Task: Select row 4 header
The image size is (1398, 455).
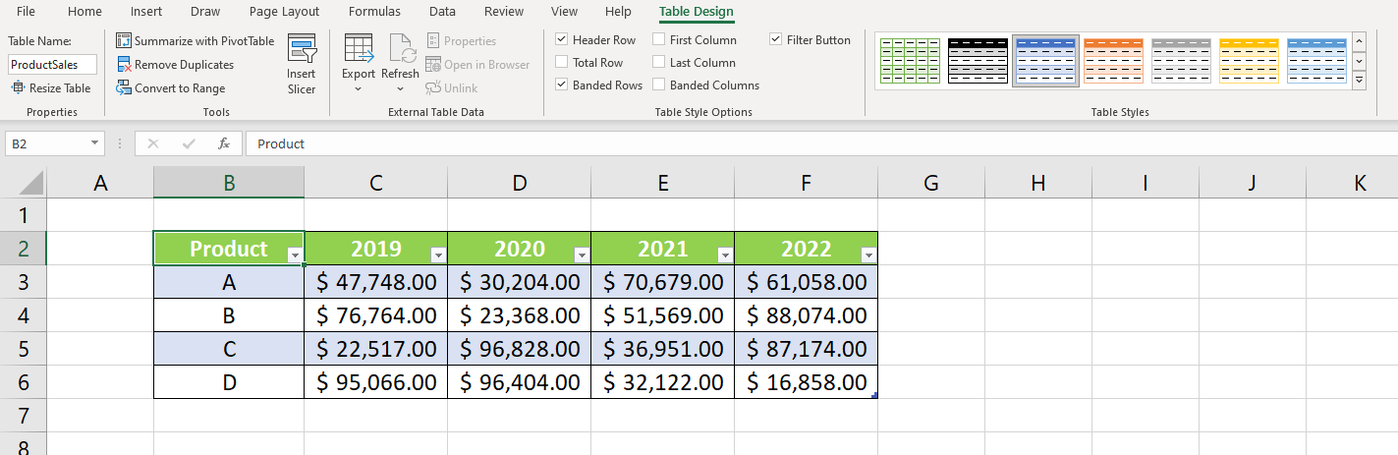Action: tap(24, 315)
